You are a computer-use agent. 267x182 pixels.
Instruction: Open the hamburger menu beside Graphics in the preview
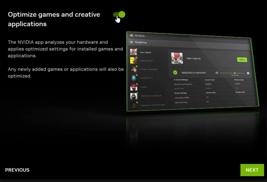click(x=131, y=42)
